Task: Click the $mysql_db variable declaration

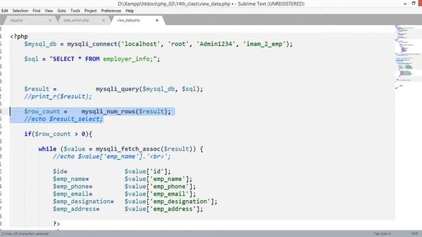Action: click(40, 44)
